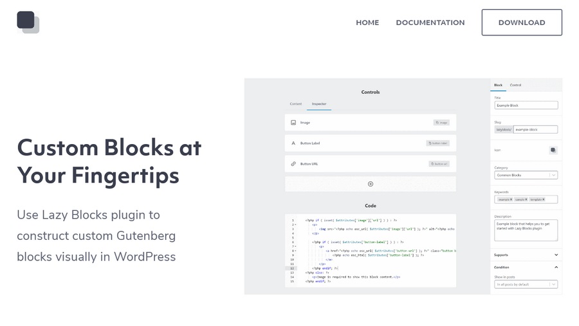Remove the 'template' keyword tag

pyautogui.click(x=544, y=199)
